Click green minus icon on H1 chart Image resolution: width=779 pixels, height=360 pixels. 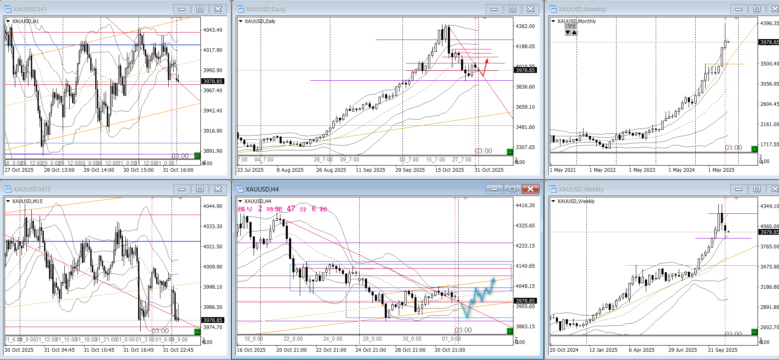pyautogui.click(x=197, y=156)
